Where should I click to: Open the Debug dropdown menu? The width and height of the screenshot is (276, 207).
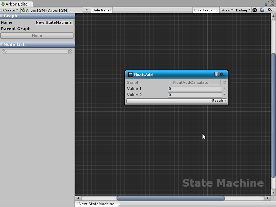point(243,10)
